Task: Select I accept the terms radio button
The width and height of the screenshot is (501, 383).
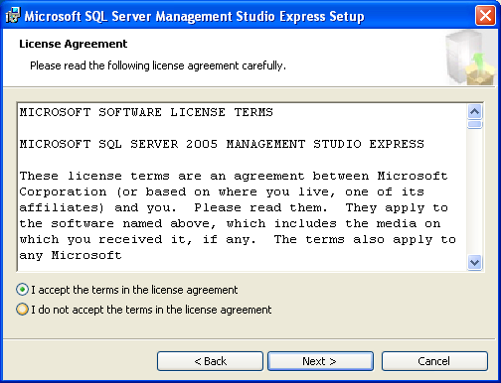Action: [22, 290]
